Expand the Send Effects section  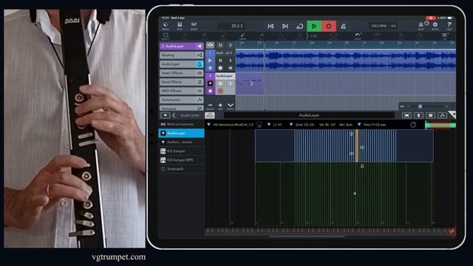point(182,82)
